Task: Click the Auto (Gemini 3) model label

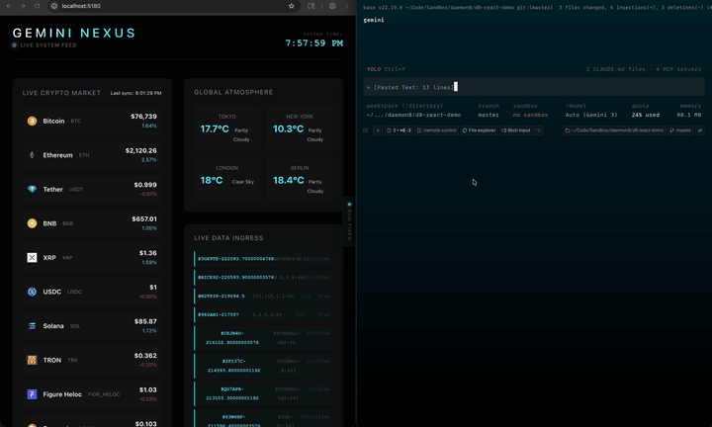Action: (591, 115)
